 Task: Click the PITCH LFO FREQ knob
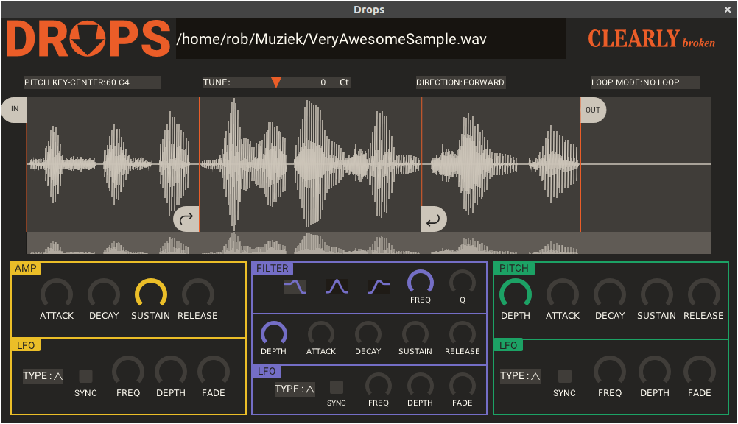pos(610,371)
